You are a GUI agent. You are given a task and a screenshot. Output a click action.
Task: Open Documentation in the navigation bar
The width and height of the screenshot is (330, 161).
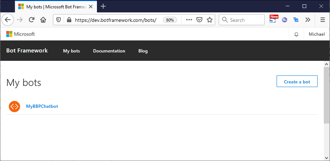109,51
